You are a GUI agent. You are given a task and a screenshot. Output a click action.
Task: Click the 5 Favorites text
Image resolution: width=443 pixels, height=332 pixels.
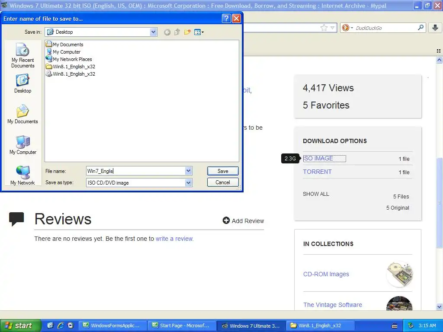pyautogui.click(x=326, y=105)
